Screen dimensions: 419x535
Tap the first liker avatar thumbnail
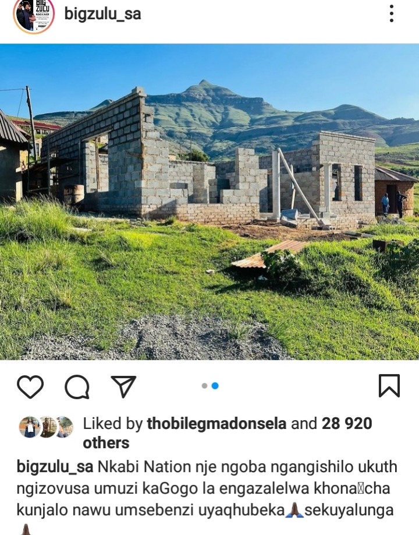[30, 427]
